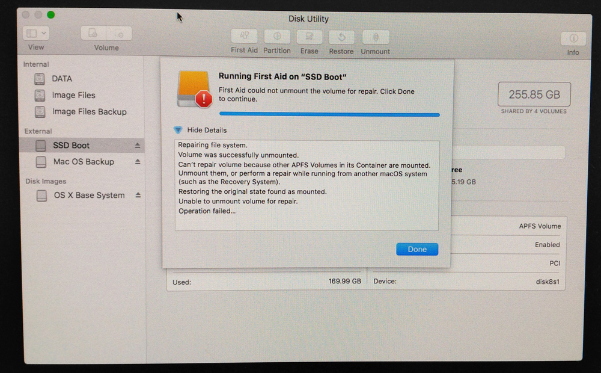601x373 pixels.
Task: Click the Mac OS Backup disk icon
Action: click(x=41, y=162)
